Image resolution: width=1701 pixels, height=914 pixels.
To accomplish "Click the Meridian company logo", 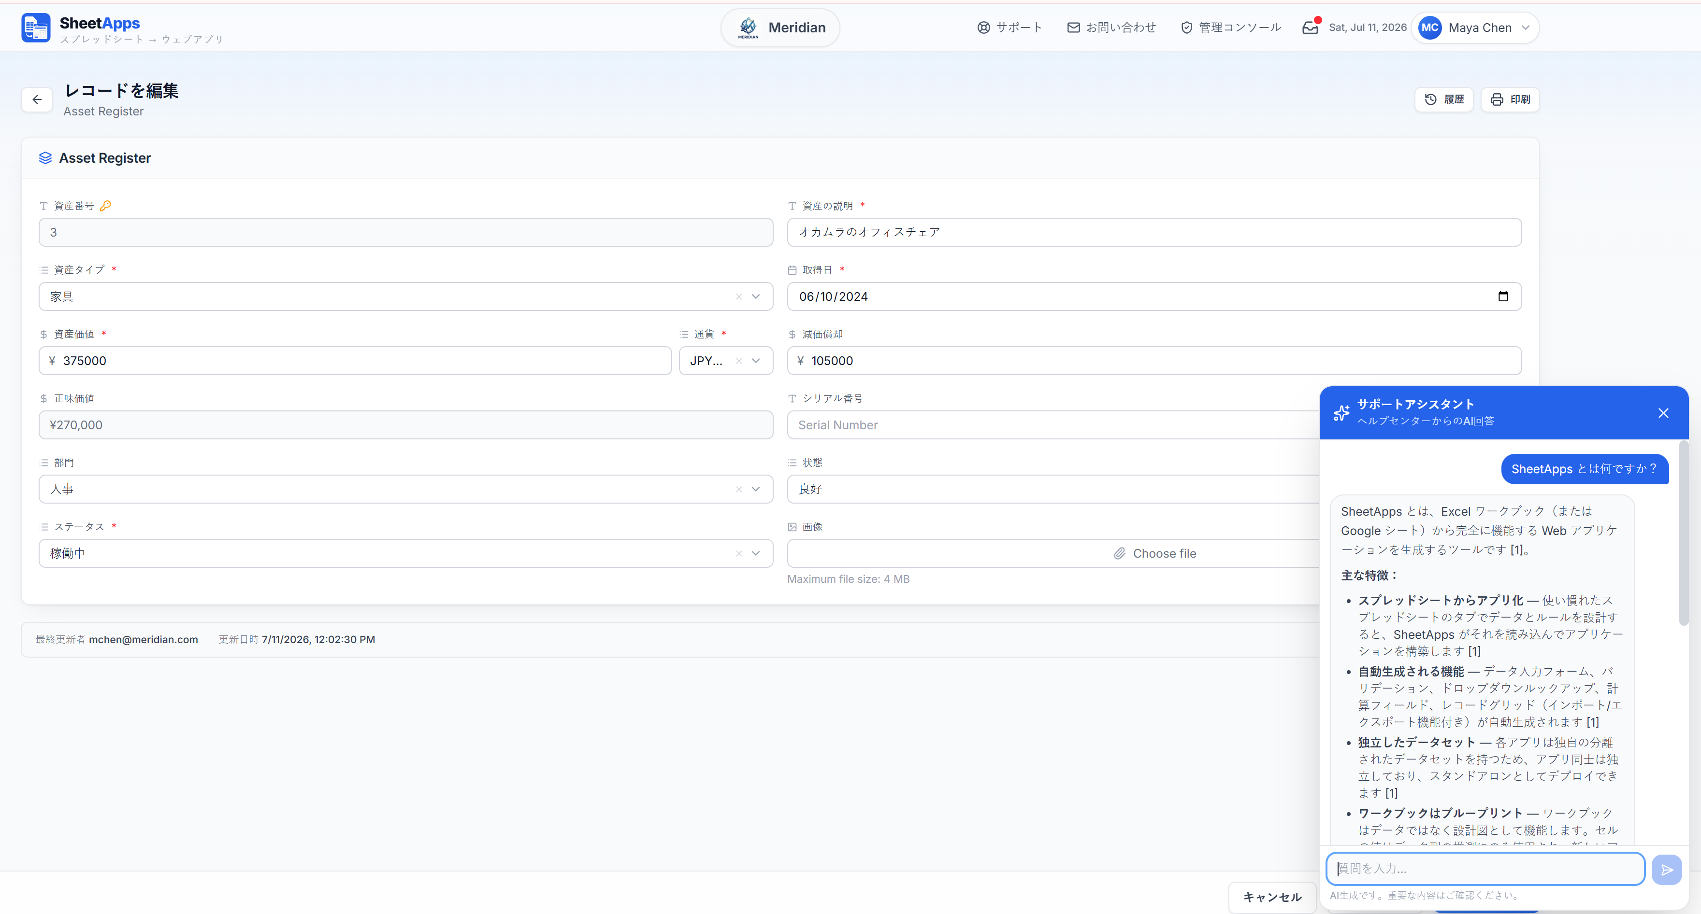I will 748,28.
